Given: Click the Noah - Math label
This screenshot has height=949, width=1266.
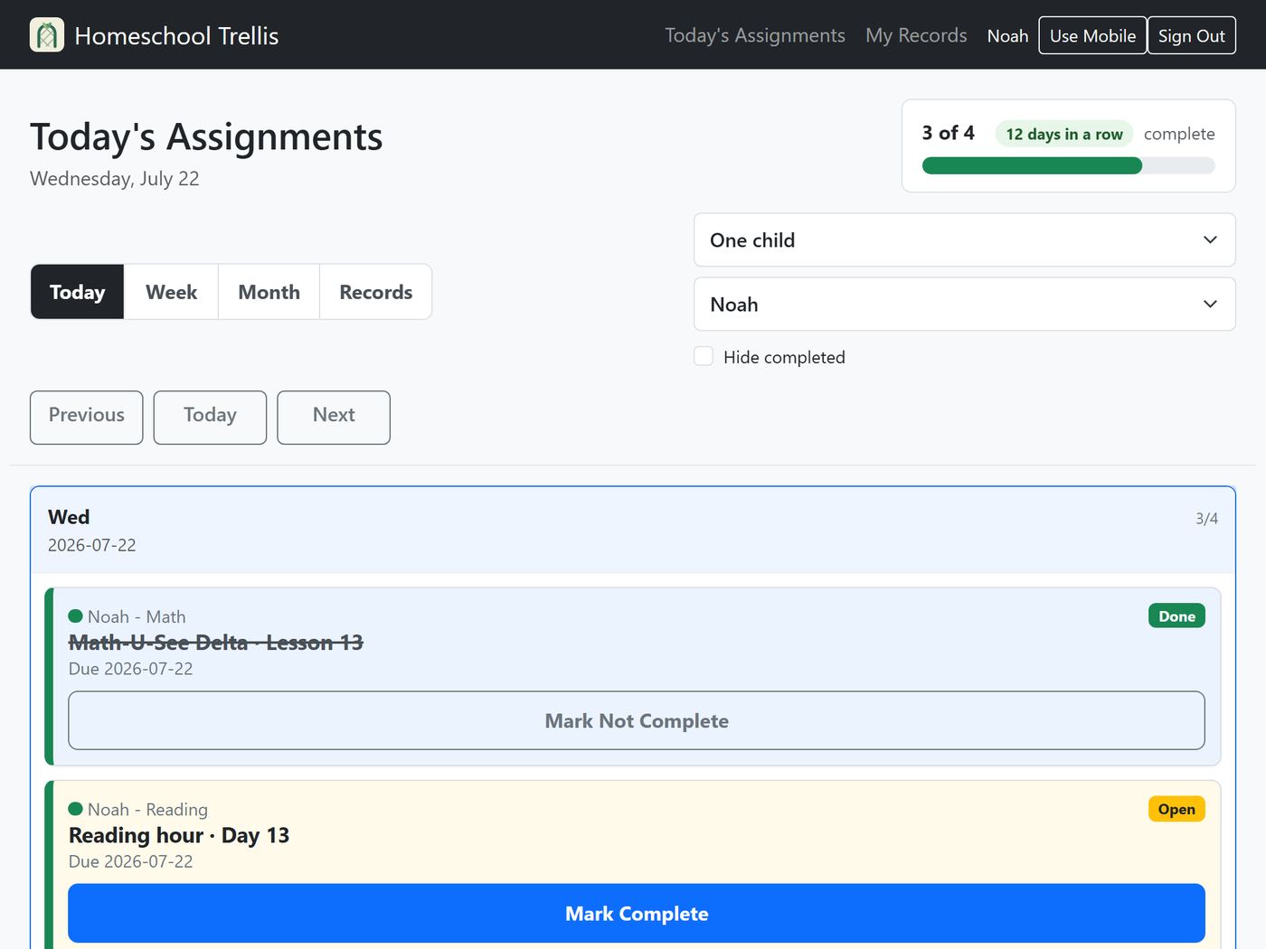Looking at the screenshot, I should point(137,616).
